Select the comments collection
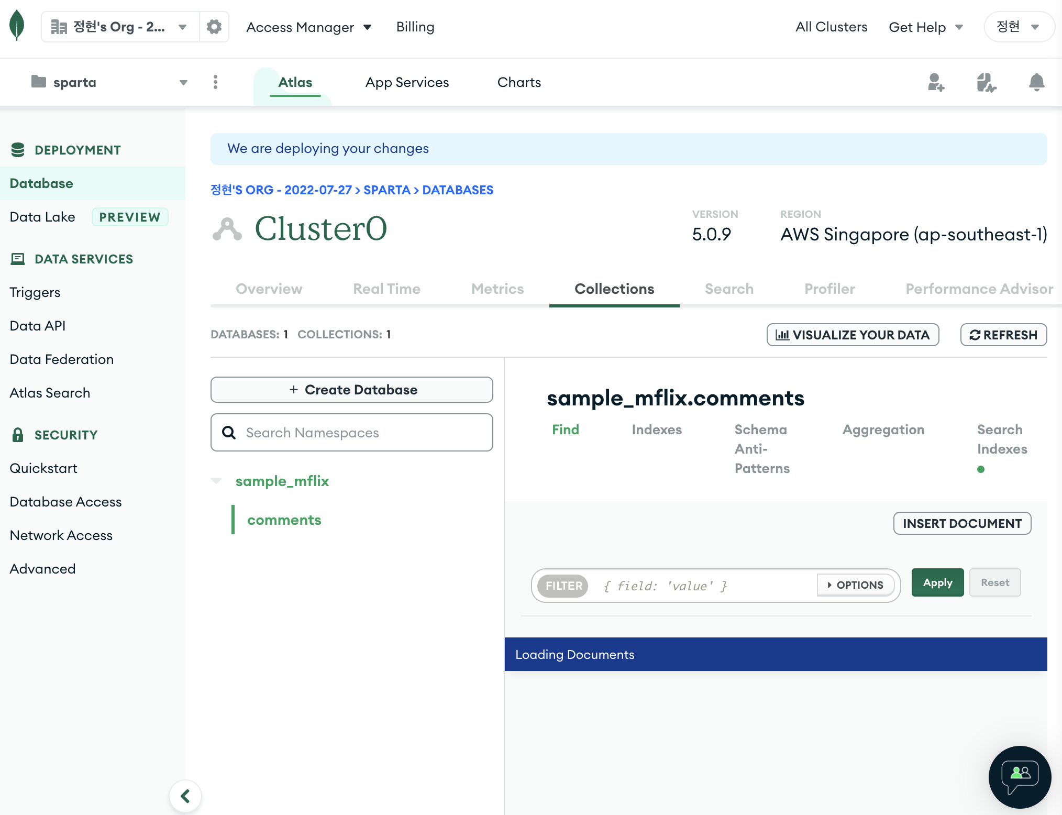Viewport: 1062px width, 815px height. (284, 520)
